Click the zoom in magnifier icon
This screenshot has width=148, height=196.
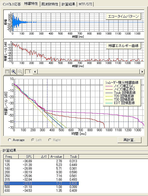click(14, 72)
